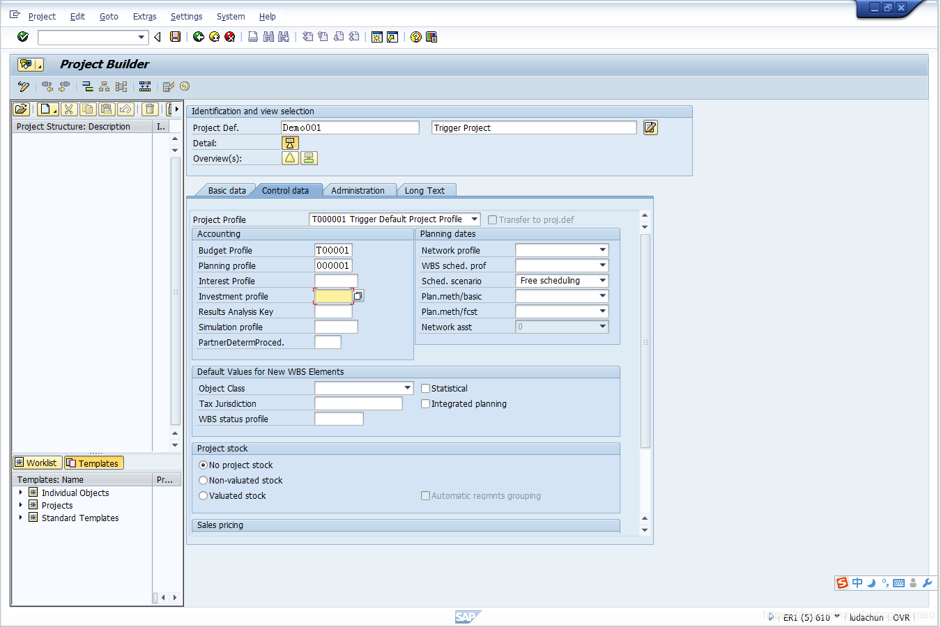
Task: Click the Worklist button
Action: 38,463
